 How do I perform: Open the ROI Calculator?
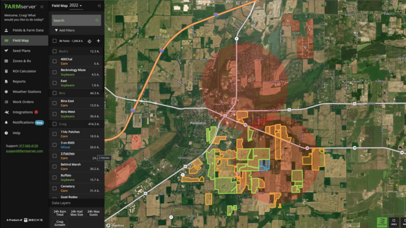click(x=24, y=71)
